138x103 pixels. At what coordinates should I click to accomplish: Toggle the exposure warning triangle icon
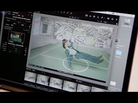click(x=90, y=16)
